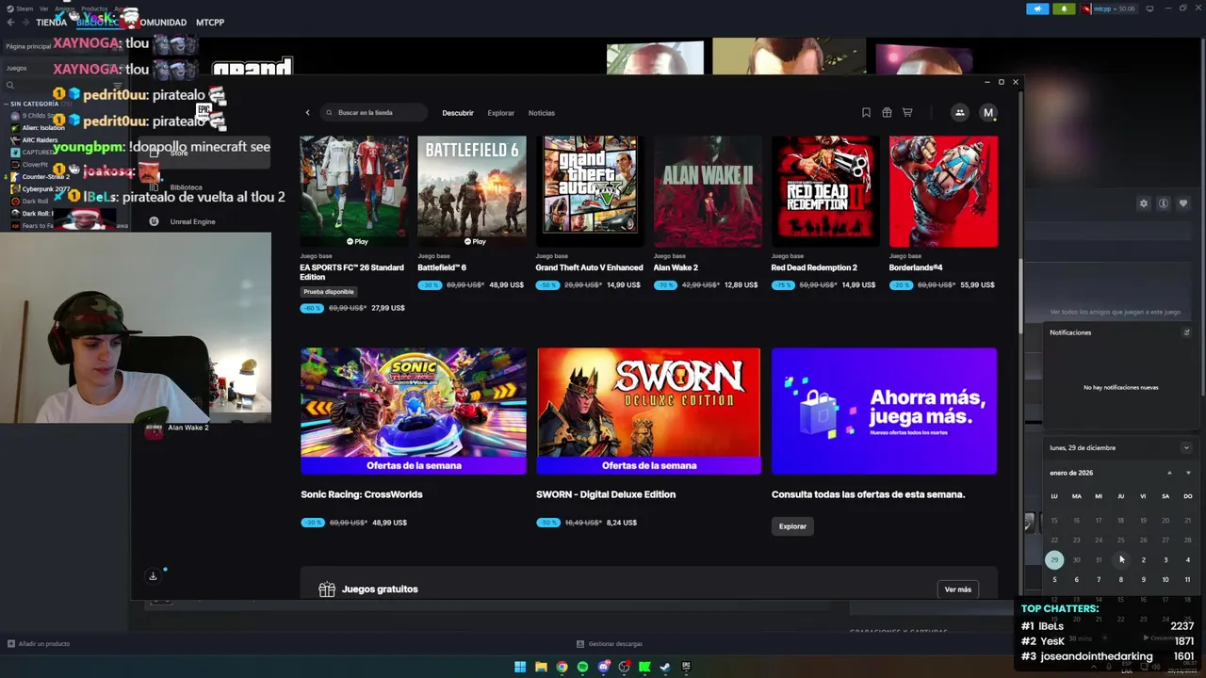1206x678 pixels.
Task: Open Grand Theft Auto V Enhanced cover
Action: coord(590,192)
